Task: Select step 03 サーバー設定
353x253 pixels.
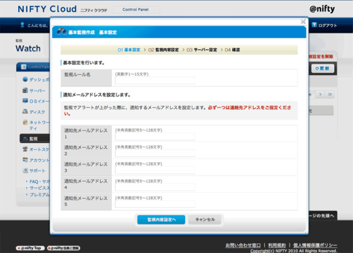Action: 201,50
